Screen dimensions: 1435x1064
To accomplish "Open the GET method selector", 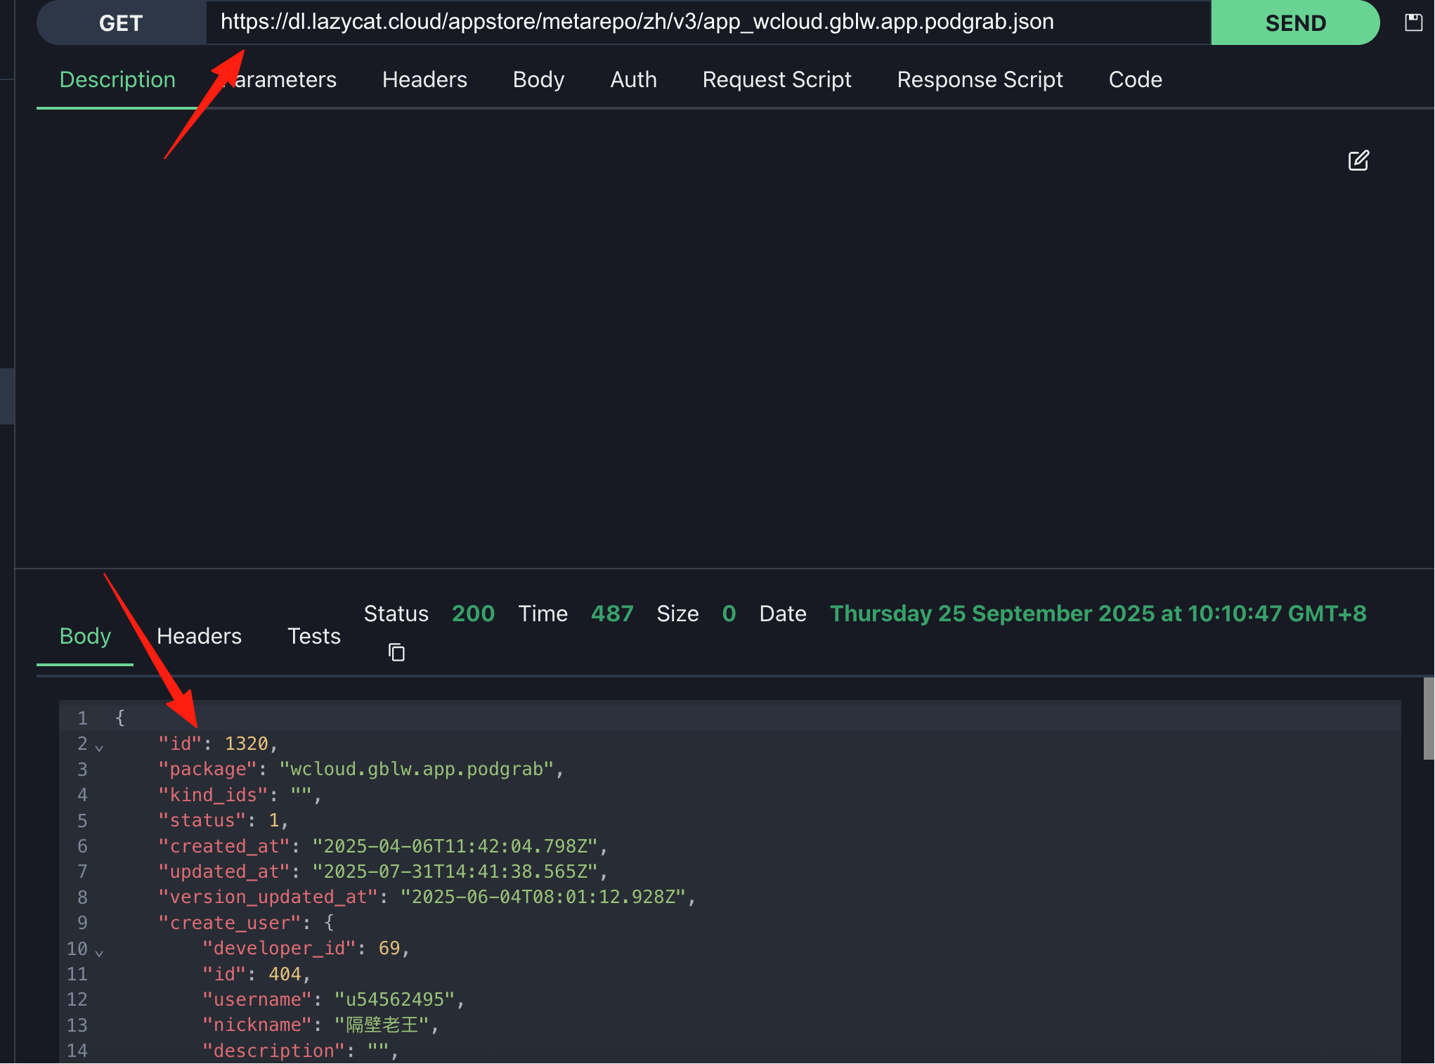I will tap(121, 22).
